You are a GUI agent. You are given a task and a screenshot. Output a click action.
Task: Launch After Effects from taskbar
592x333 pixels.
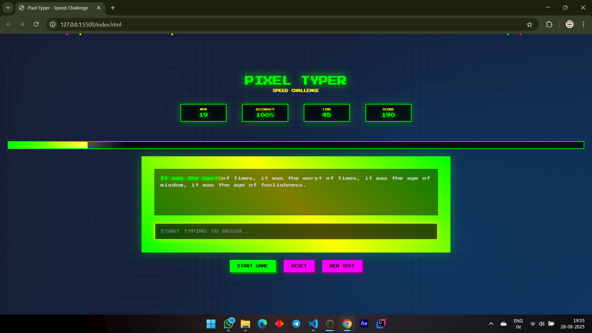(364, 323)
